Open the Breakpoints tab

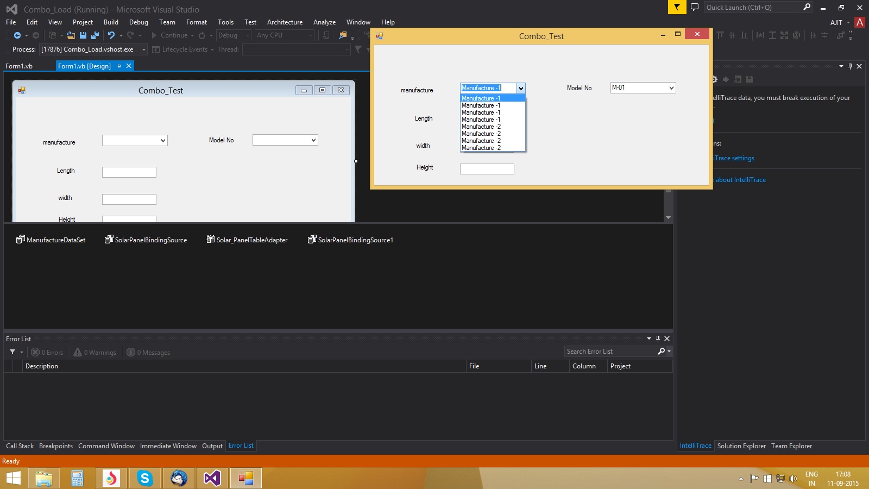[x=56, y=446]
